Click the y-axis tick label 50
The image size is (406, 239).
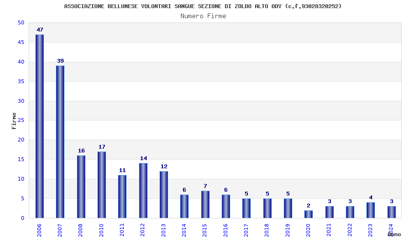(21, 23)
